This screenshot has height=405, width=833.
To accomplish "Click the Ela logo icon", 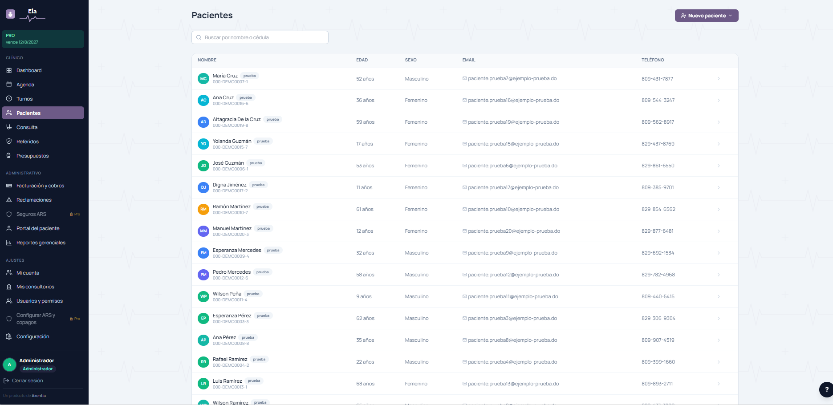I will (x=11, y=14).
